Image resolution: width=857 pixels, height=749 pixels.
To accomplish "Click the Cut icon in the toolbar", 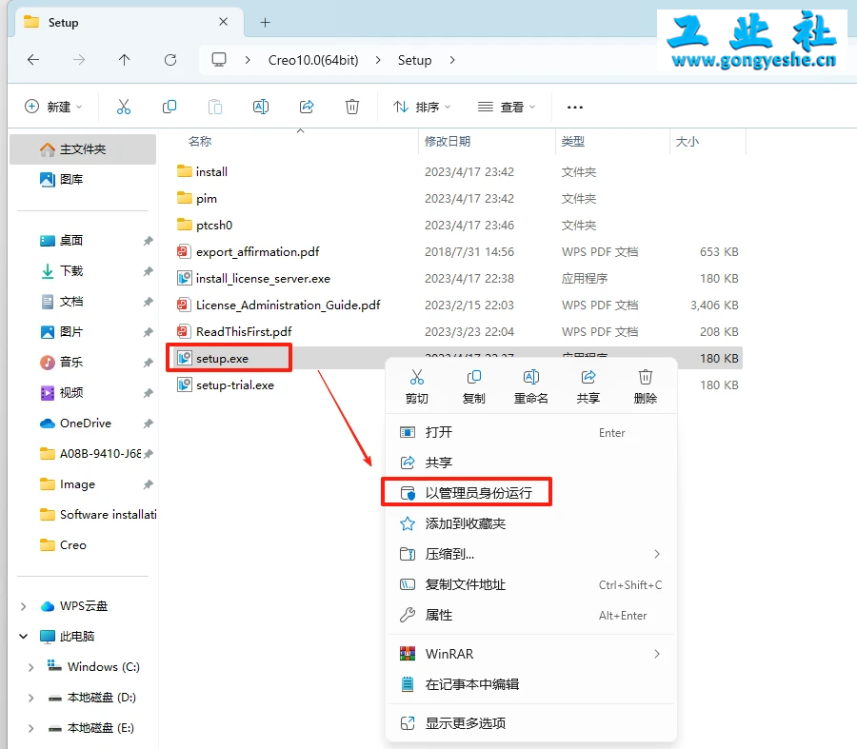I will 124,107.
